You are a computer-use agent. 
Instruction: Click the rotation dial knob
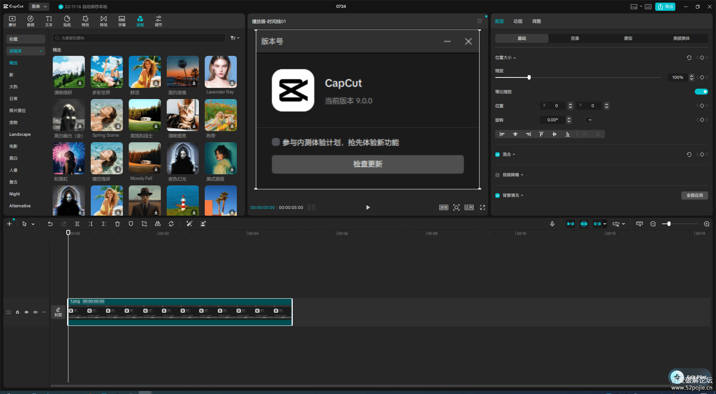click(x=588, y=120)
